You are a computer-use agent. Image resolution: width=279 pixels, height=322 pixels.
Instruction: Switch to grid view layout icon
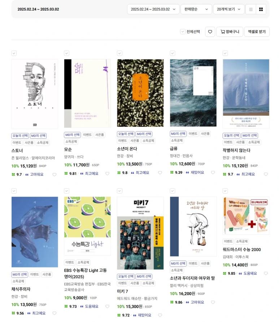click(x=261, y=9)
